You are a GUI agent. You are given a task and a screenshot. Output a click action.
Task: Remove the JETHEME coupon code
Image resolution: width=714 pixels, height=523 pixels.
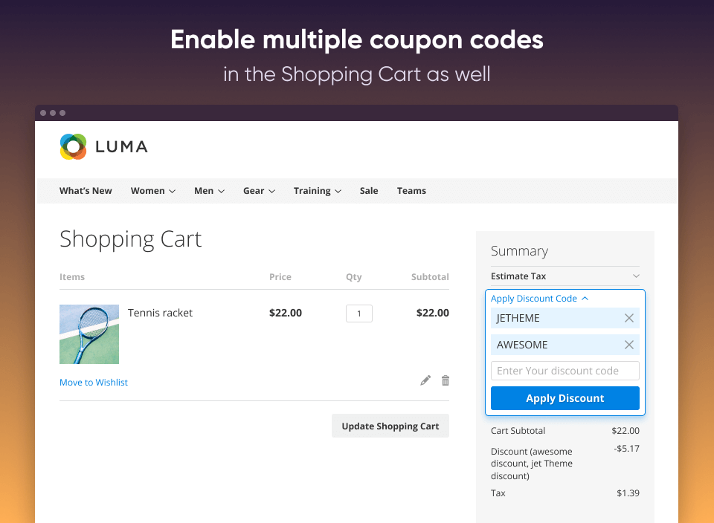coord(628,317)
